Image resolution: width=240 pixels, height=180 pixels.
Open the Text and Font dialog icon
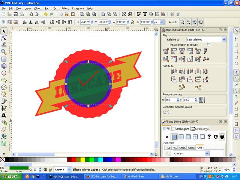click(145, 14)
